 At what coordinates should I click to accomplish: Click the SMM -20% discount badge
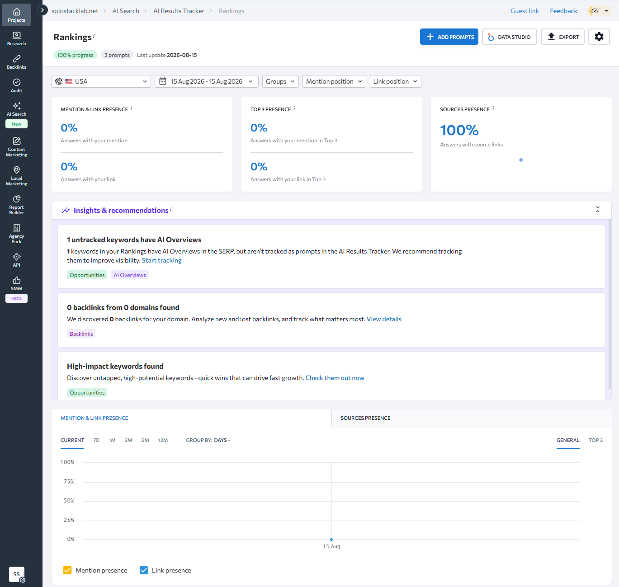pyautogui.click(x=16, y=298)
